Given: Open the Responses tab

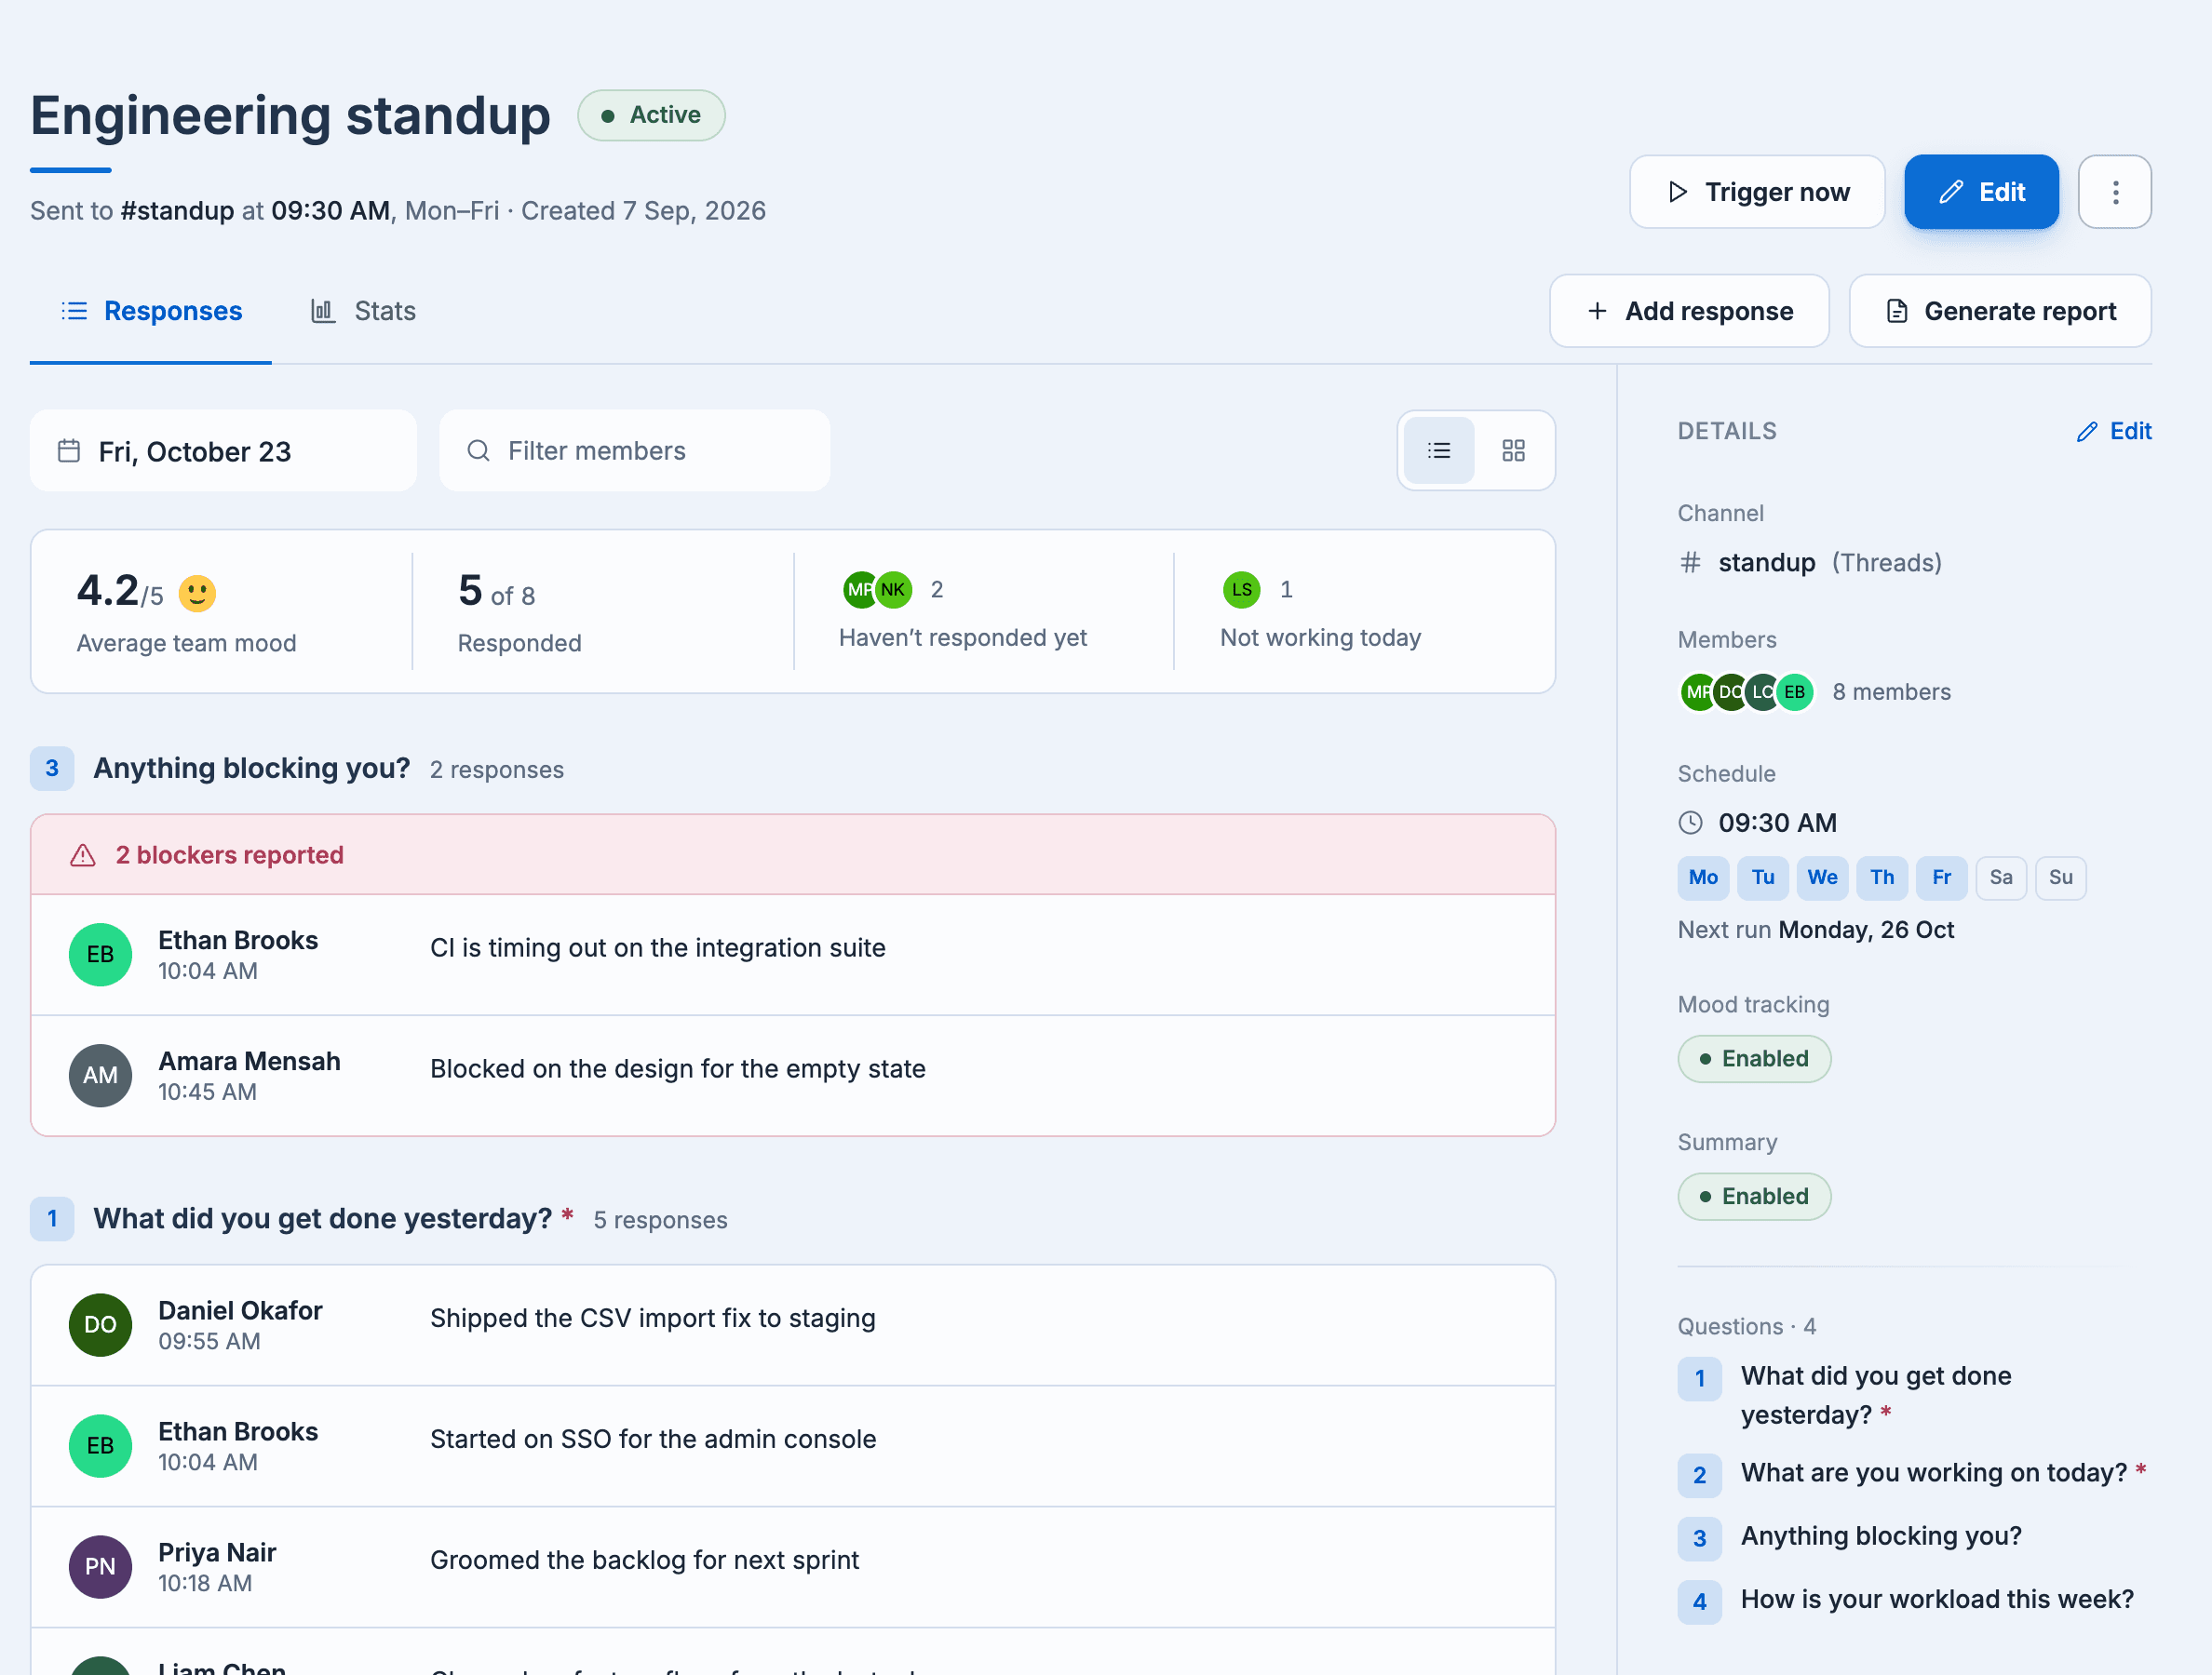Looking at the screenshot, I should (151, 312).
